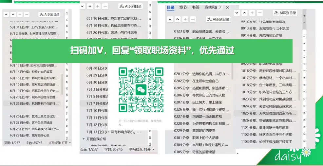Open heading 1016分享: 用游戏思维面对职场
This screenshot has height=166, width=323.
[x=268, y=71]
